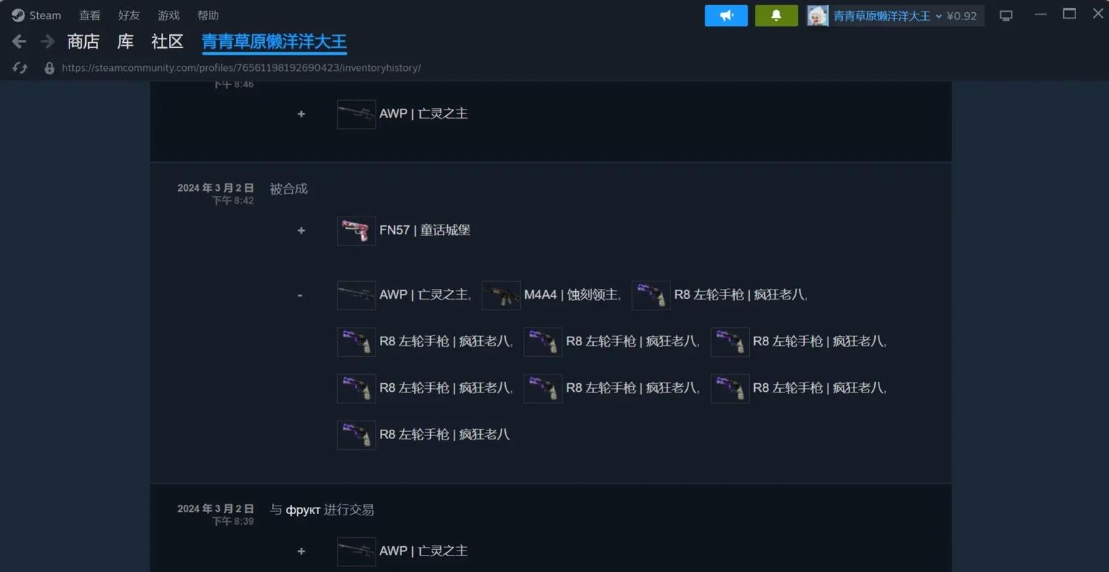1109x572 pixels.
Task: Click the trade partner name фрукт
Action: 303,510
